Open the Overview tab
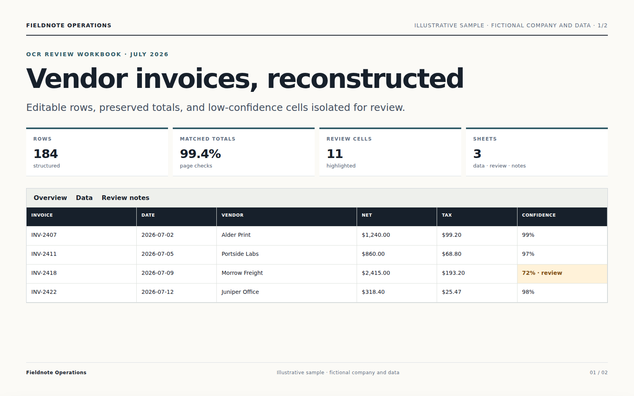Image resolution: width=634 pixels, height=396 pixels. [x=50, y=198]
